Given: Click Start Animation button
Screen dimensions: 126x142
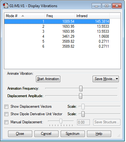Looking at the screenshot, I should (48, 79).
